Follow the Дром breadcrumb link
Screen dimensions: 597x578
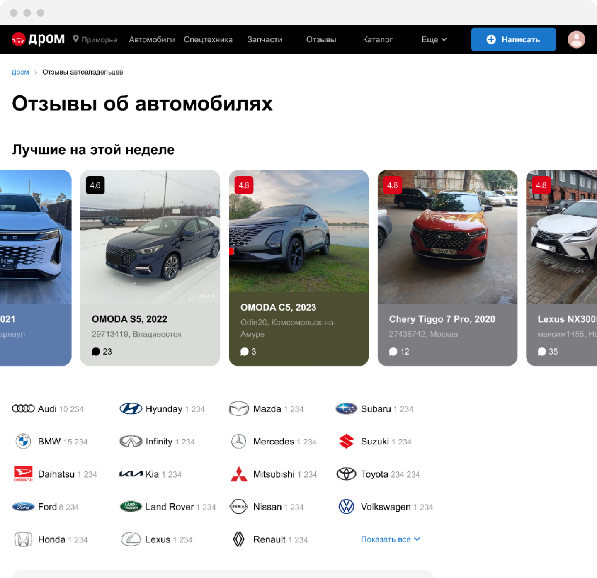click(20, 72)
